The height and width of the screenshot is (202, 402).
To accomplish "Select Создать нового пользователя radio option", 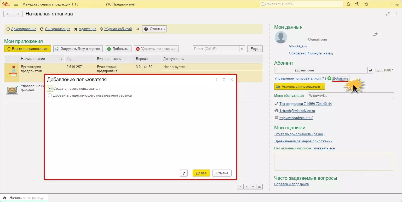I will [50, 88].
